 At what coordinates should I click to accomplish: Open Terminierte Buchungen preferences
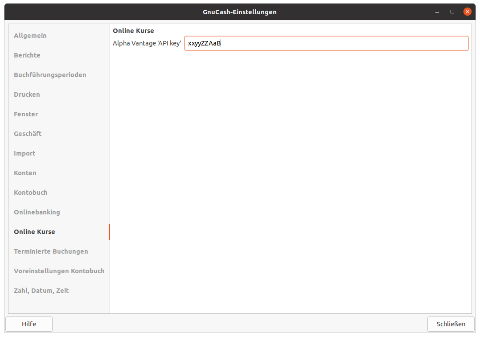pyautogui.click(x=51, y=251)
